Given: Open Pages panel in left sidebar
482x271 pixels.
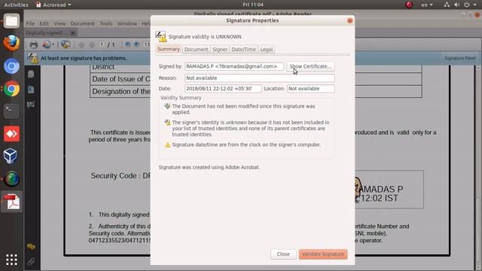Looking at the screenshot, I should tap(31, 74).
